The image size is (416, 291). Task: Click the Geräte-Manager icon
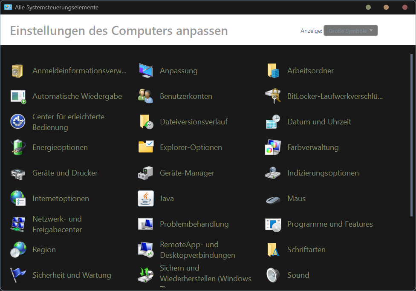[146, 173]
